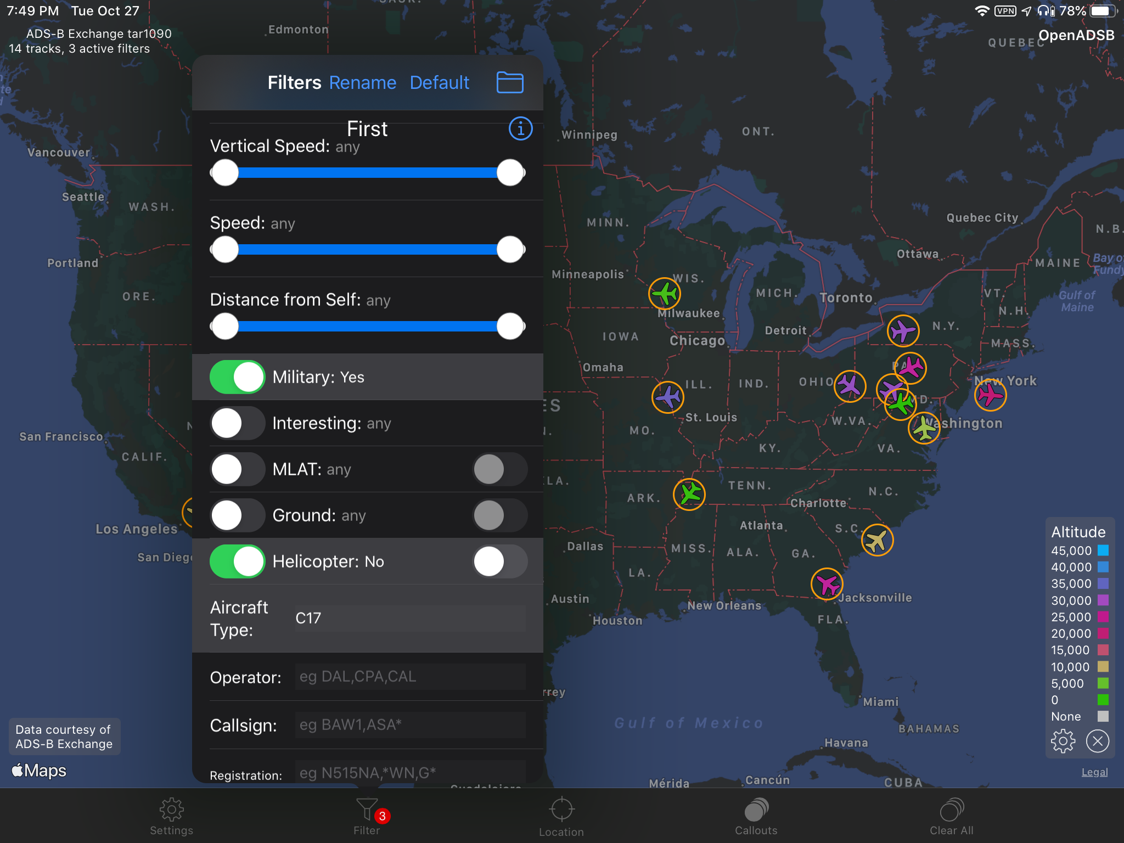The width and height of the screenshot is (1124, 843).
Task: Tap the 35,000 altitude color swatch
Action: point(1103,583)
